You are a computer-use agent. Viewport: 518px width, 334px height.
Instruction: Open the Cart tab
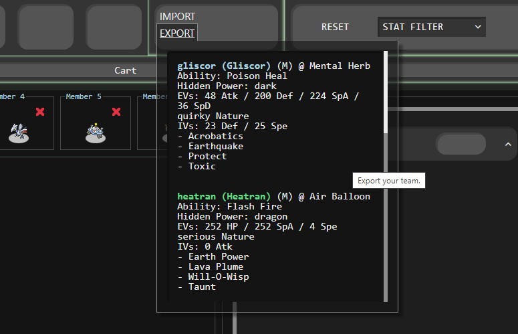(x=125, y=70)
